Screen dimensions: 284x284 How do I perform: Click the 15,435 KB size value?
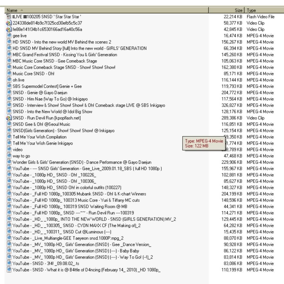click(233, 232)
